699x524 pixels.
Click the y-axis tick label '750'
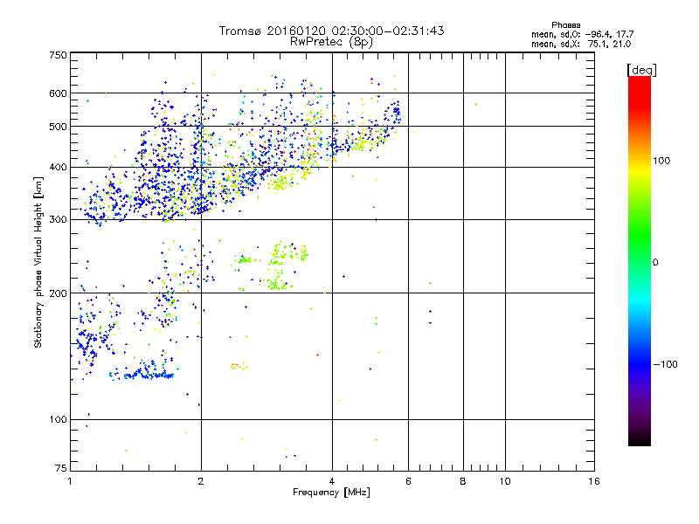click(x=58, y=55)
